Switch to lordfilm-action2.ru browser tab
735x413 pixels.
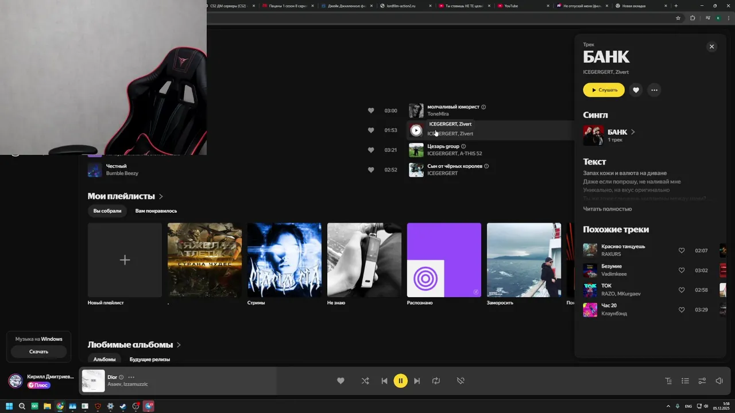405,6
